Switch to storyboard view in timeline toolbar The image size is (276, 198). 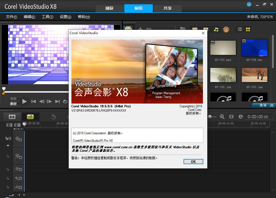(x=12, y=117)
